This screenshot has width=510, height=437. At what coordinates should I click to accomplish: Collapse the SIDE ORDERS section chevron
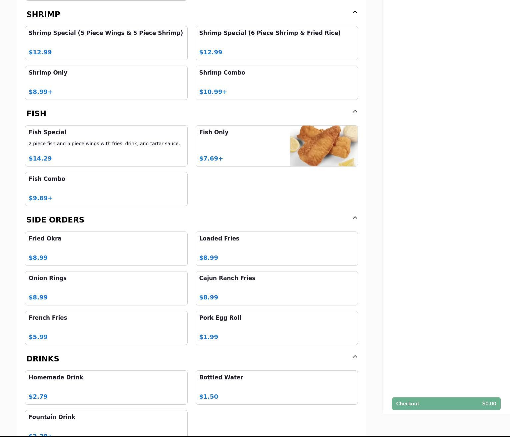point(355,218)
